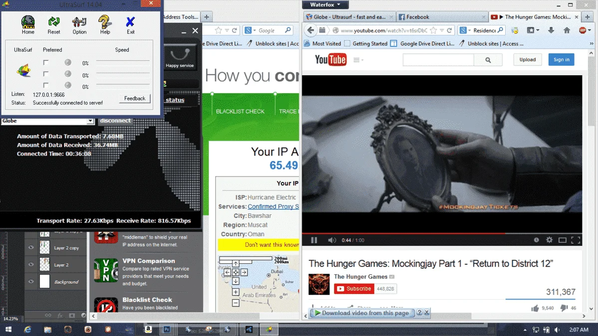Open UltraSurf Option settings
598x336 pixels.
point(79,25)
